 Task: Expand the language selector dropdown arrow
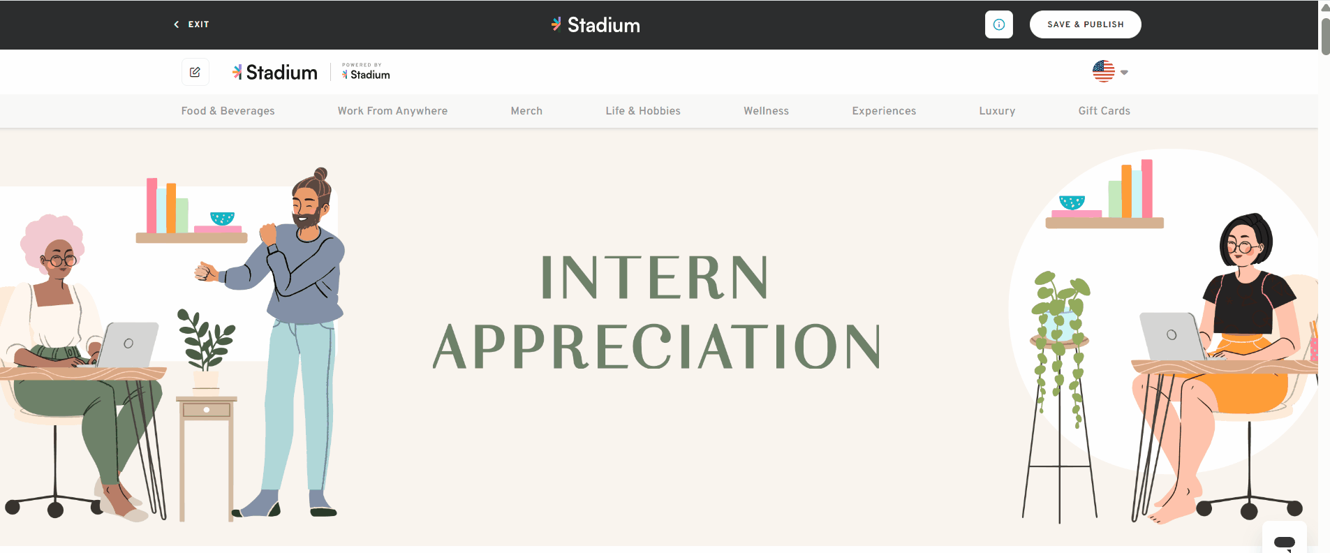pos(1123,72)
